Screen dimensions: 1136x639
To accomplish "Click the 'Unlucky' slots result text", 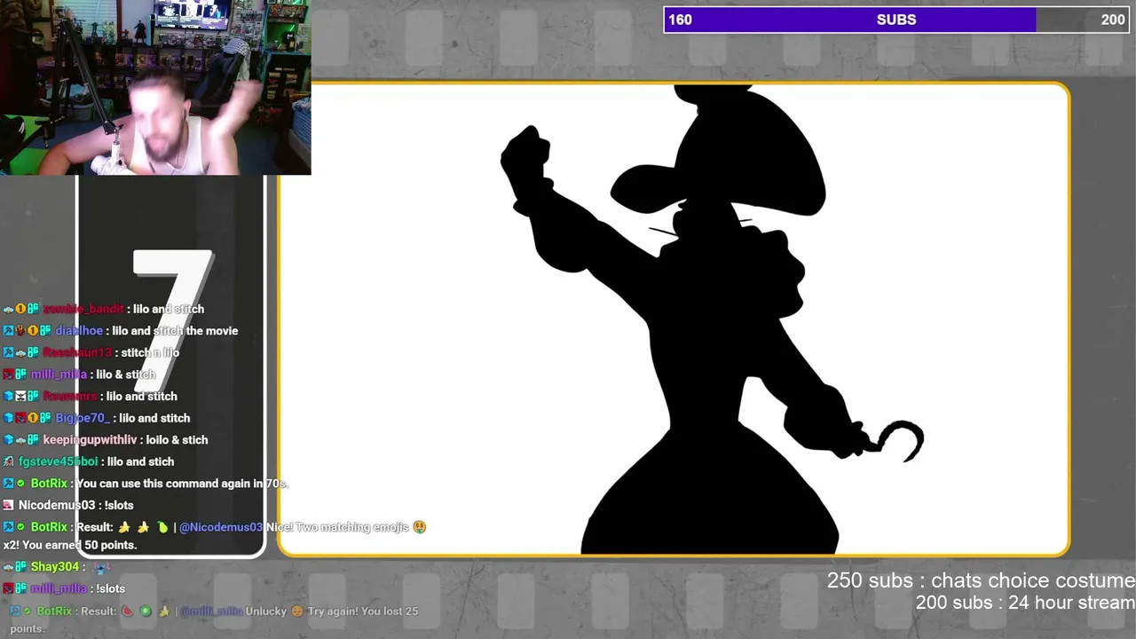I will [265, 611].
